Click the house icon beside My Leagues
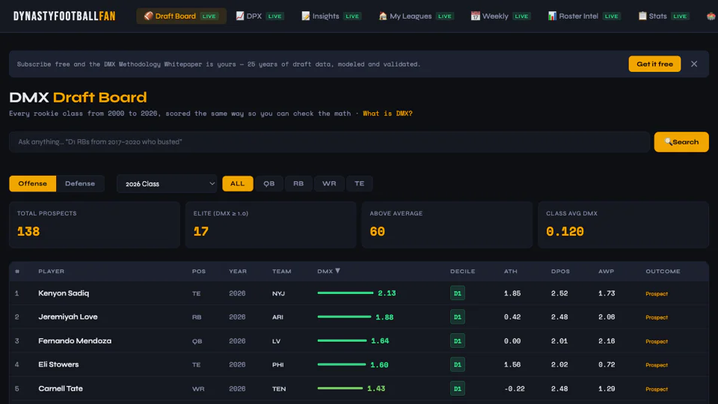The height and width of the screenshot is (404, 718). point(383,16)
